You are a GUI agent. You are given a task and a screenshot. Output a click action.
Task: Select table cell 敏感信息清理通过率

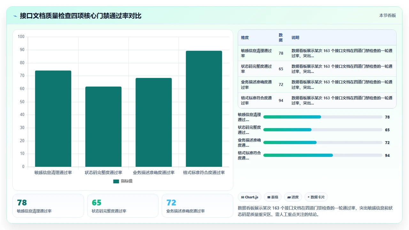coord(257,53)
